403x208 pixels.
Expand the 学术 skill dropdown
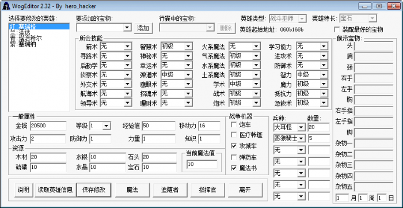[256, 84]
